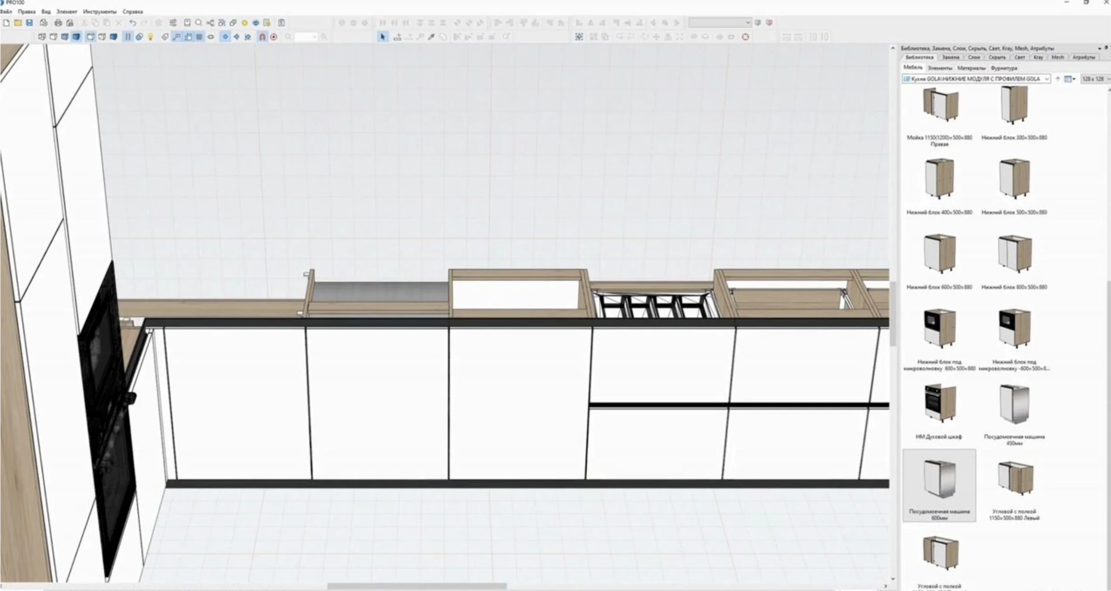Click the Save file icon

[x=29, y=23]
